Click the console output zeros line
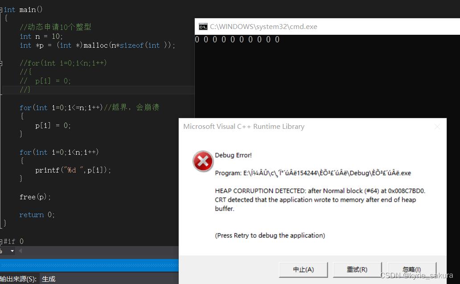The height and width of the screenshot is (284, 460). pyautogui.click(x=237, y=40)
